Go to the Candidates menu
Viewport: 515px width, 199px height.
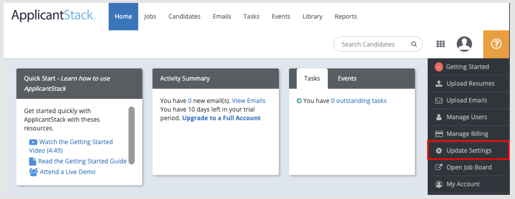[x=184, y=17]
